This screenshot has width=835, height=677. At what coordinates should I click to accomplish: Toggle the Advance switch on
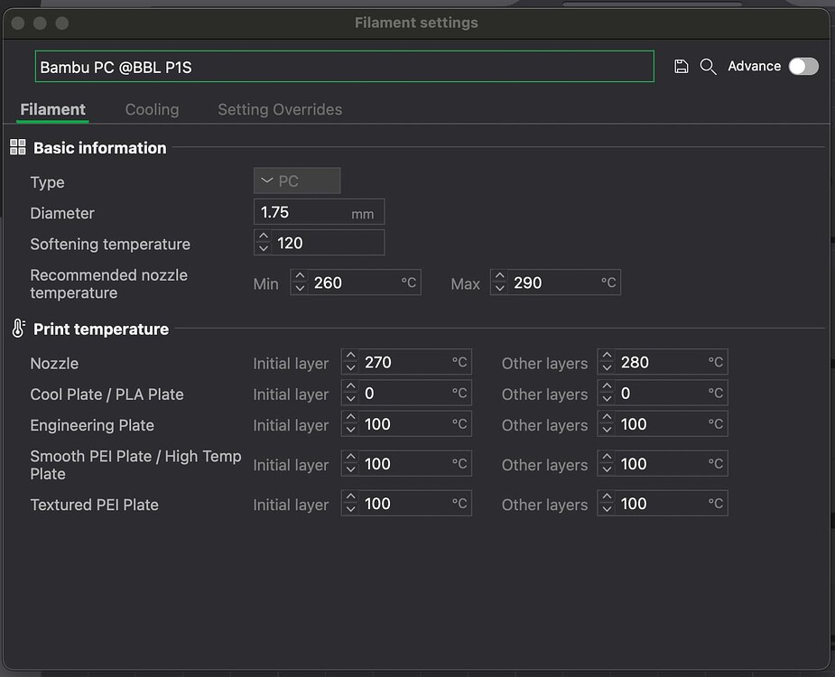(803, 67)
